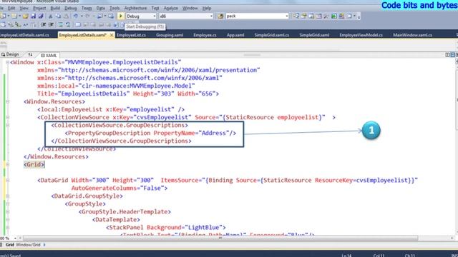
Task: Collapse the DataGrid element outline node
Action: point(7,180)
